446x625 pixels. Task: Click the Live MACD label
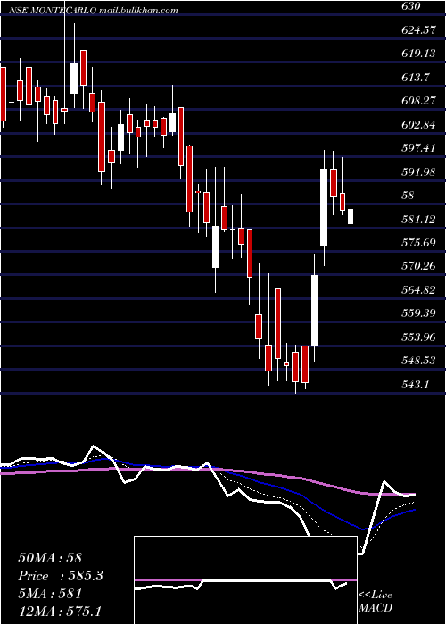tap(376, 602)
